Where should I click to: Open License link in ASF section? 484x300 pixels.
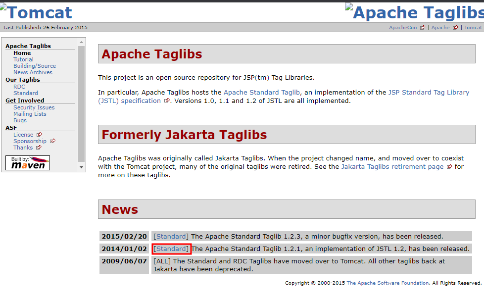coord(23,135)
